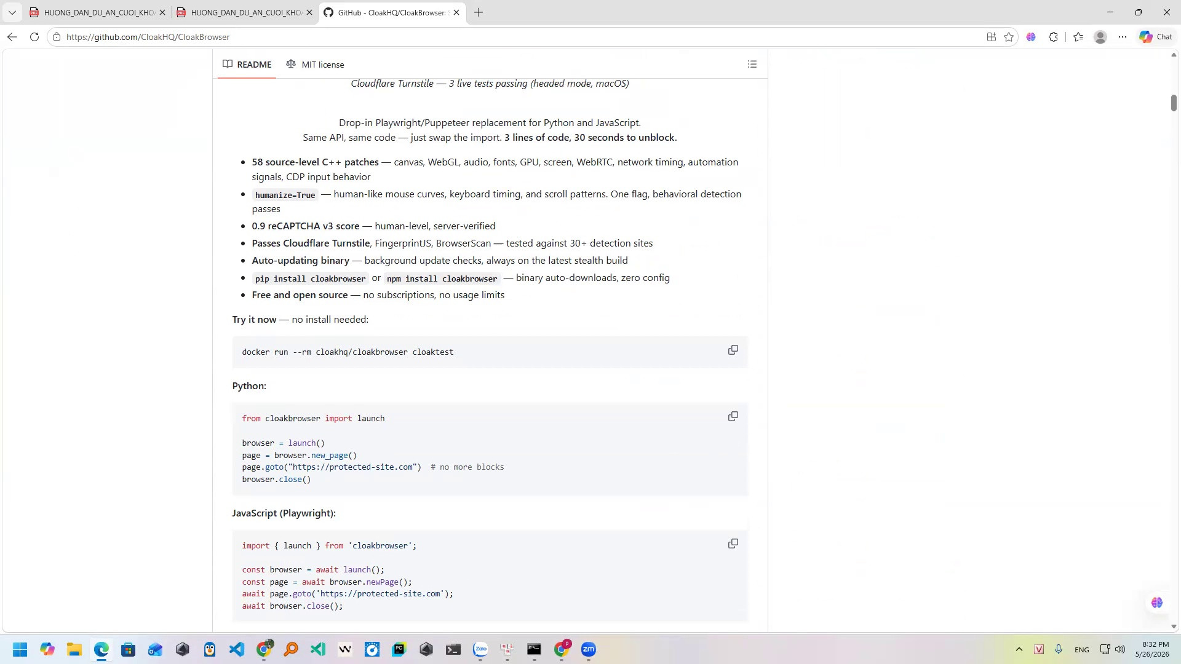1181x664 pixels.
Task: Open the volume control
Action: 1120,649
